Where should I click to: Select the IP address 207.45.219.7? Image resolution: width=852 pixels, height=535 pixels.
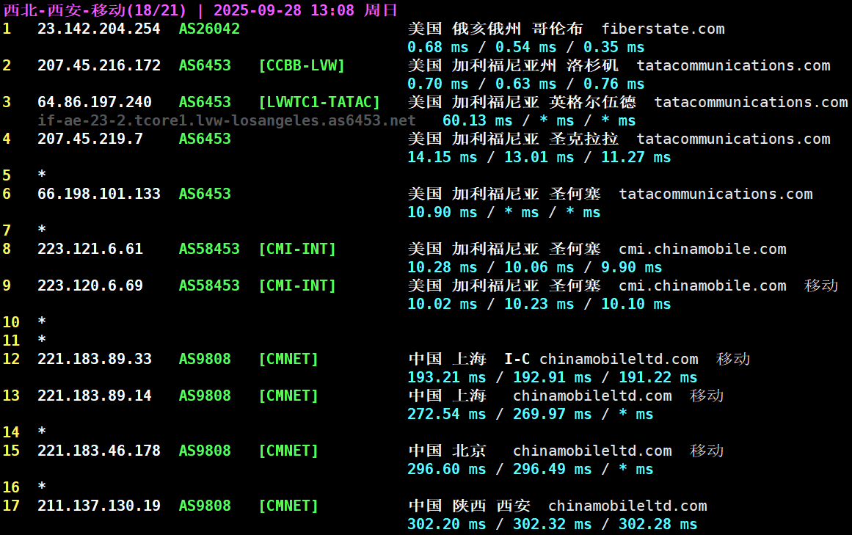[90, 139]
